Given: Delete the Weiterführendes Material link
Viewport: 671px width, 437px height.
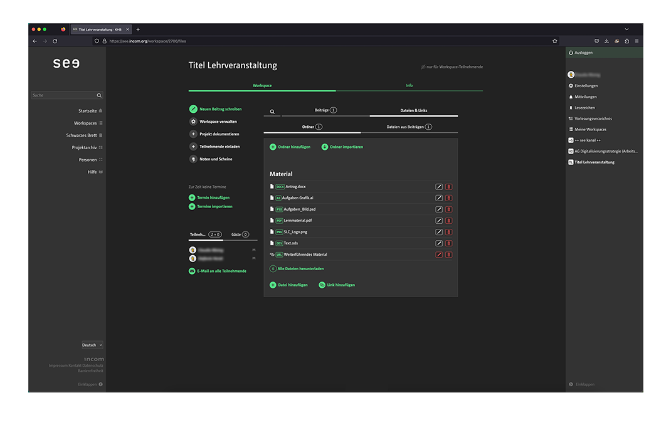Looking at the screenshot, I should (448, 255).
